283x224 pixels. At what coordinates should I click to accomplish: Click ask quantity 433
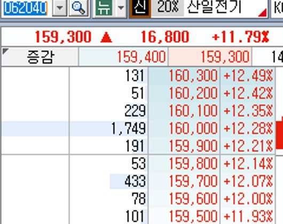pos(135,181)
